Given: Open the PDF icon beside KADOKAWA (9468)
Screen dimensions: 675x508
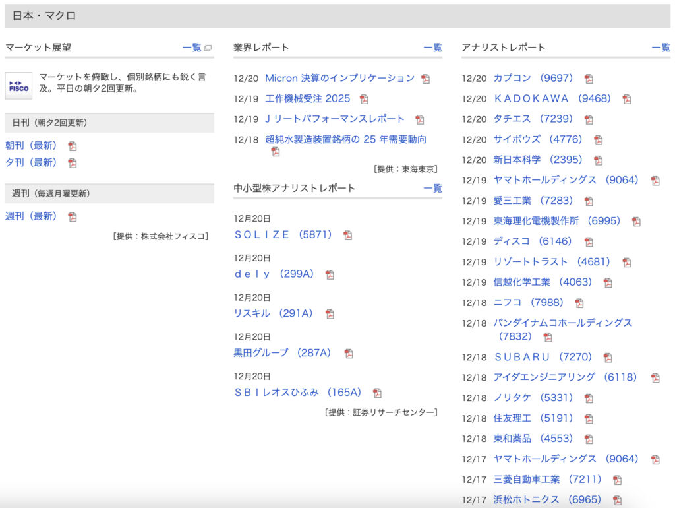Looking at the screenshot, I should click(x=626, y=99).
